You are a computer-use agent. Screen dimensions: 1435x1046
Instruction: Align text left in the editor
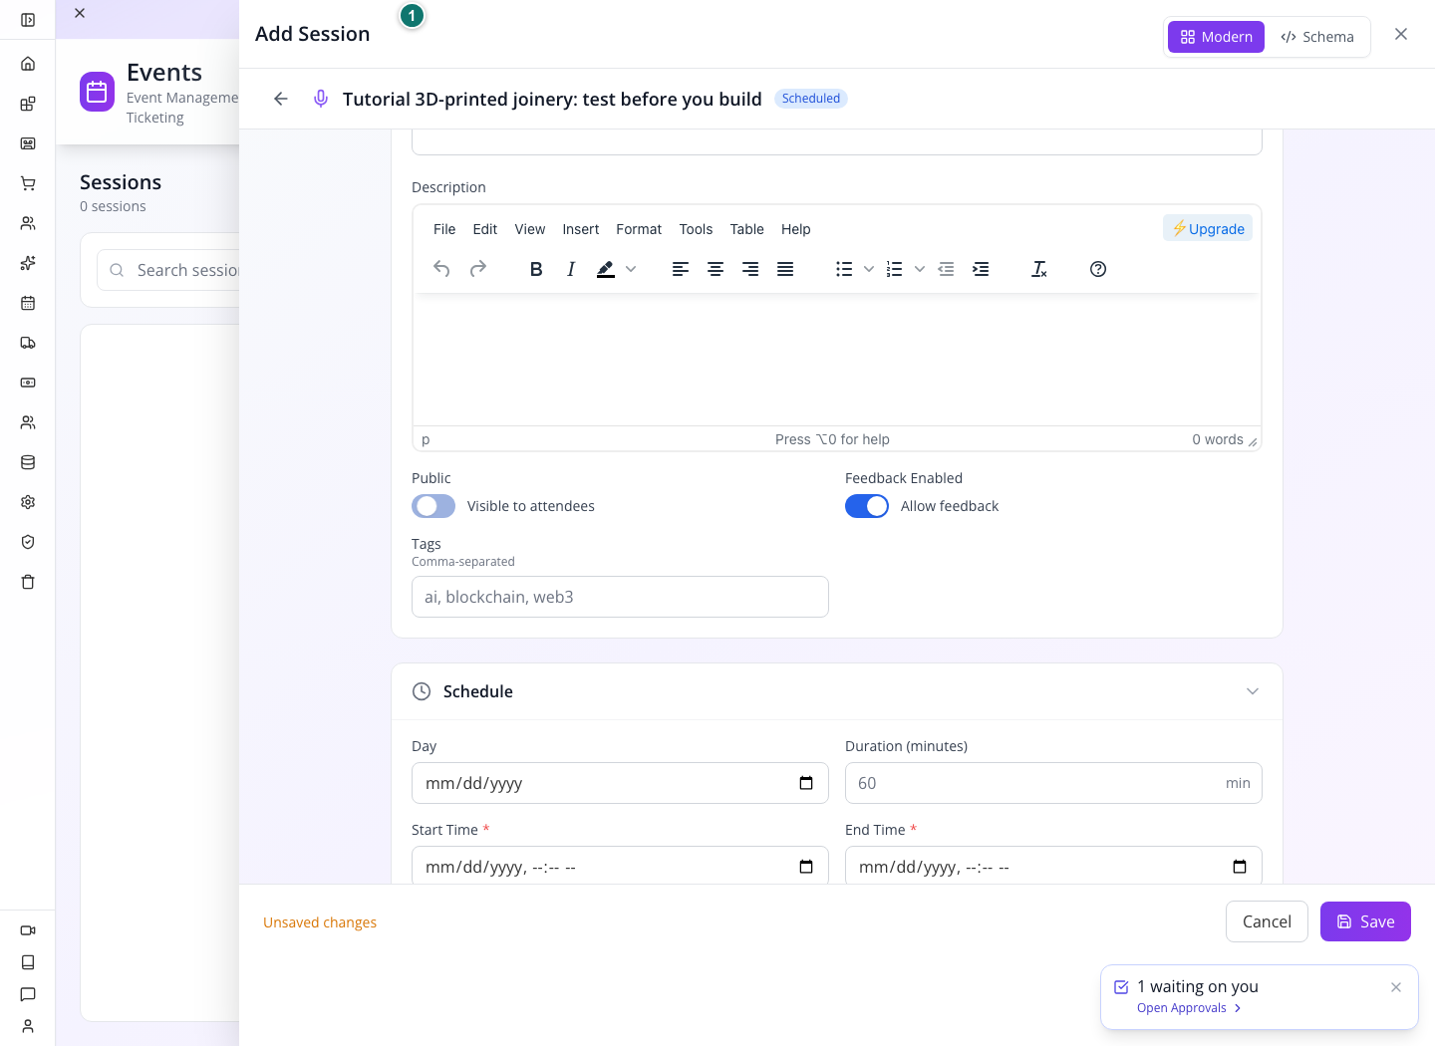(681, 269)
